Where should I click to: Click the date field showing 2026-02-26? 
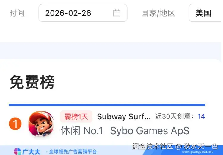click(x=83, y=13)
